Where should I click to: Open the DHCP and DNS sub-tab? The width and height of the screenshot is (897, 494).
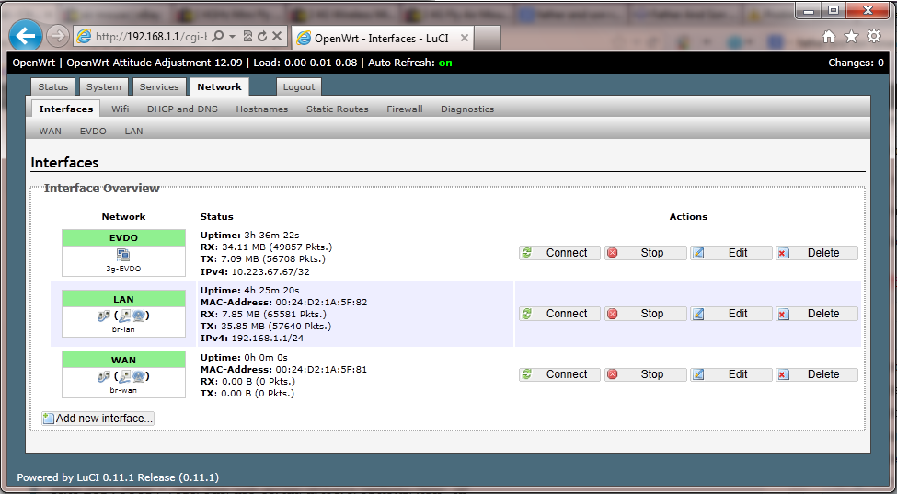pos(182,109)
